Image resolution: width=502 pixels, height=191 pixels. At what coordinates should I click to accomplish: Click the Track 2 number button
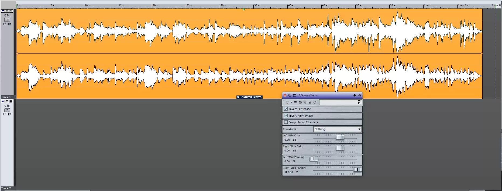[x=7, y=110]
